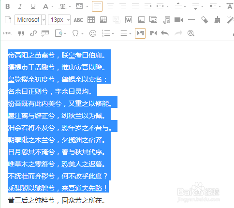This screenshot has width=234, height=208.
Task: Insert a video with the camera icon
Action: coord(178,20)
